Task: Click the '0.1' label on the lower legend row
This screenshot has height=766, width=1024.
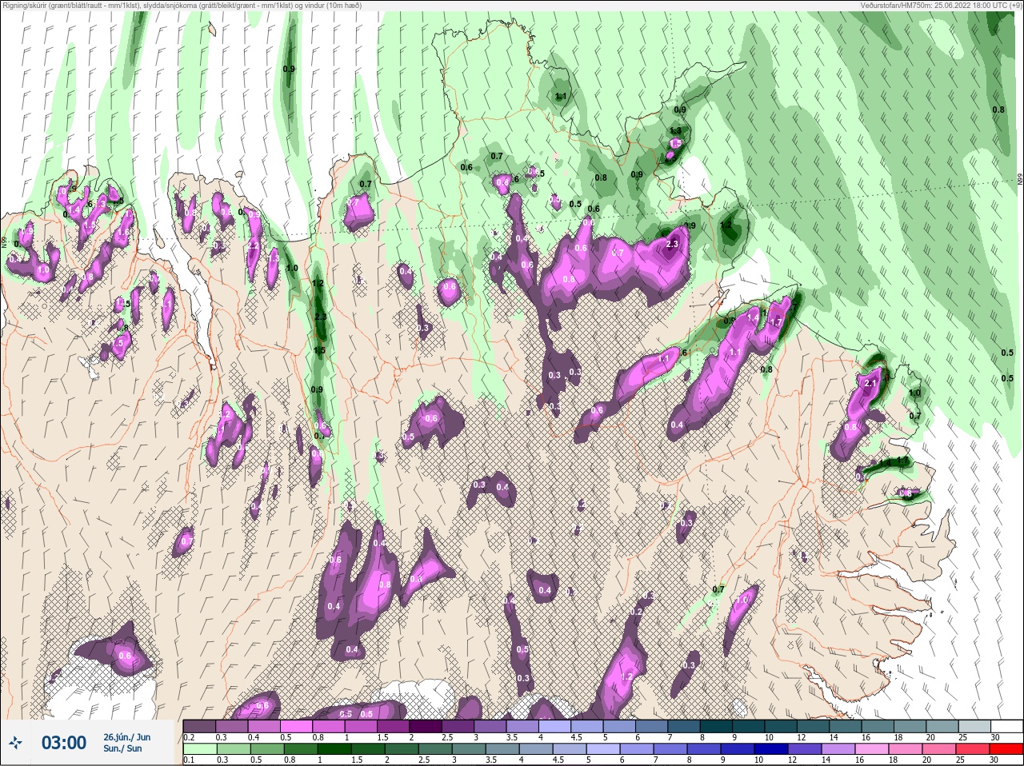Action: tap(189, 760)
